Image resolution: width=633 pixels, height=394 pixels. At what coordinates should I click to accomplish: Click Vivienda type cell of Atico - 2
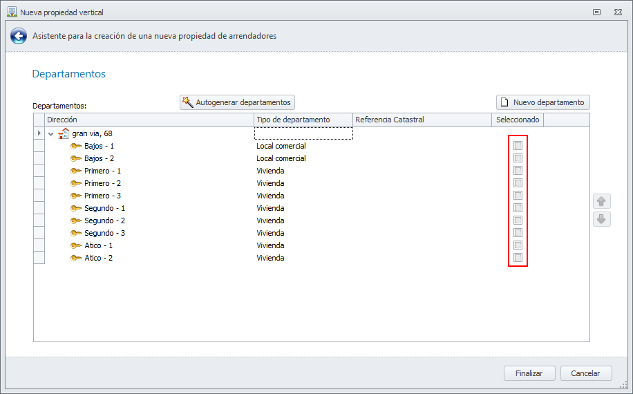[303, 258]
